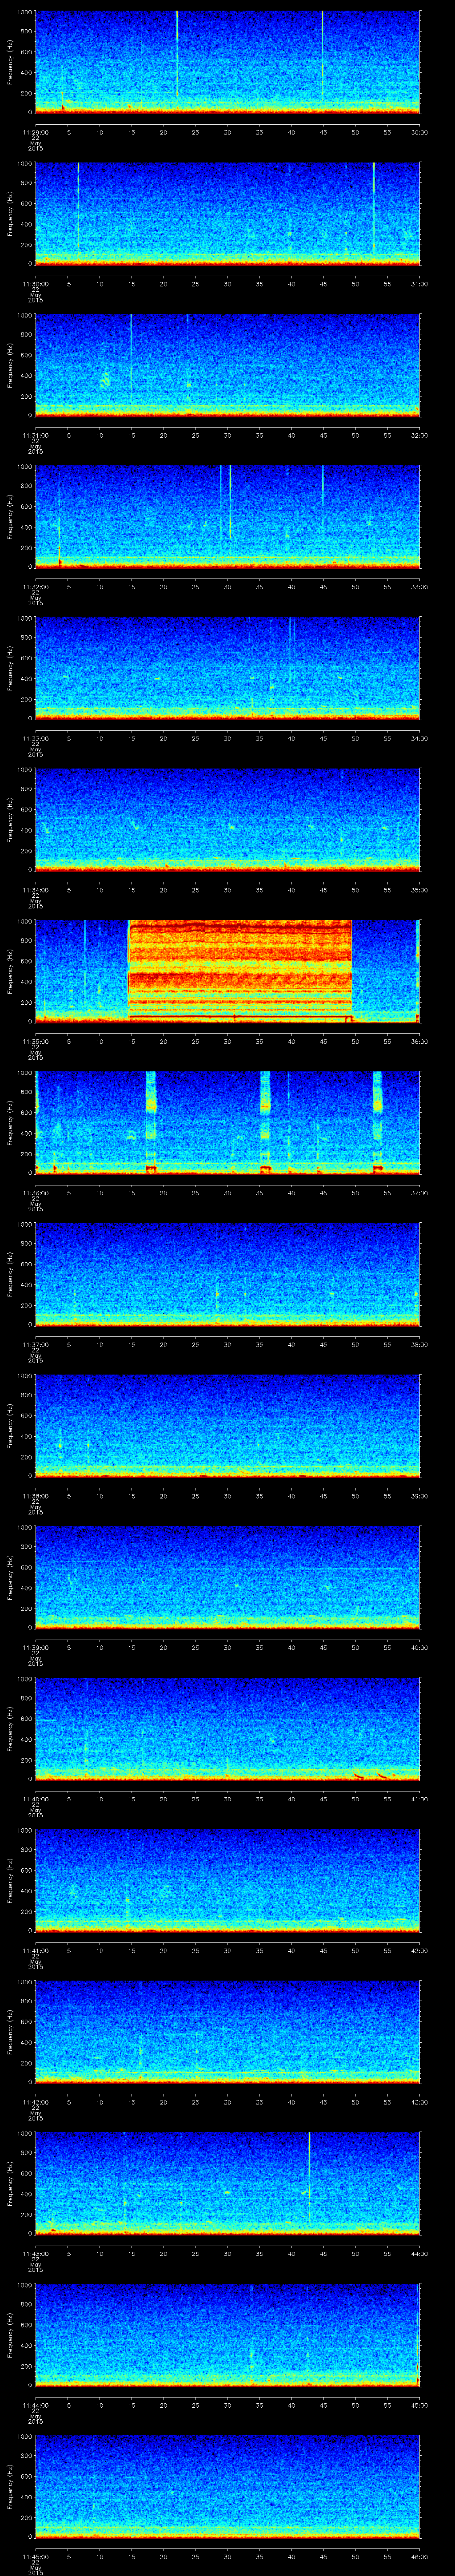Click the 36:00 end time label

(x=420, y=1041)
